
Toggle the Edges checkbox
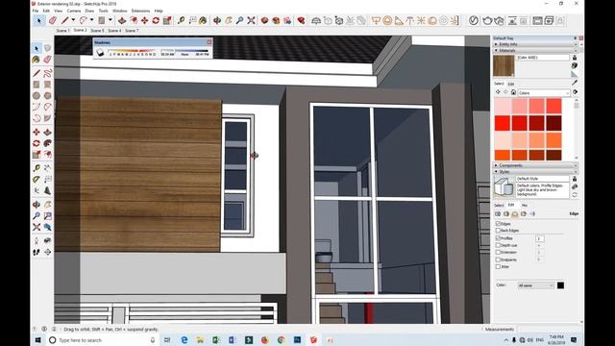pos(498,224)
